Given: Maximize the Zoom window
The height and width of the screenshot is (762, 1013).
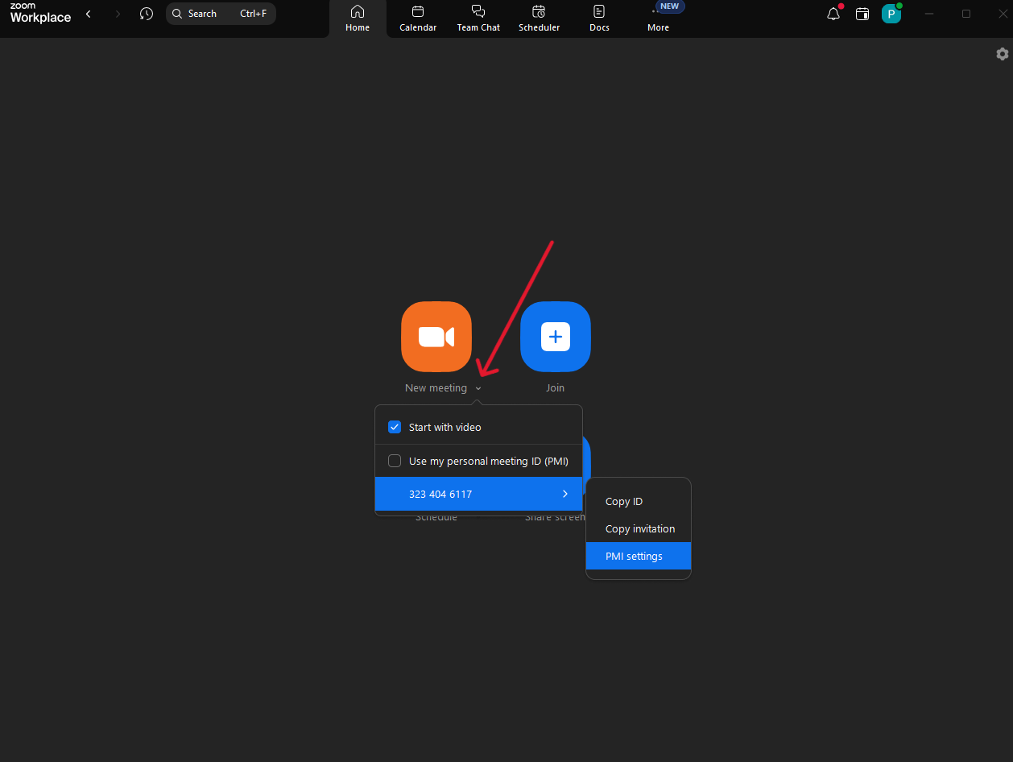Looking at the screenshot, I should [x=966, y=14].
